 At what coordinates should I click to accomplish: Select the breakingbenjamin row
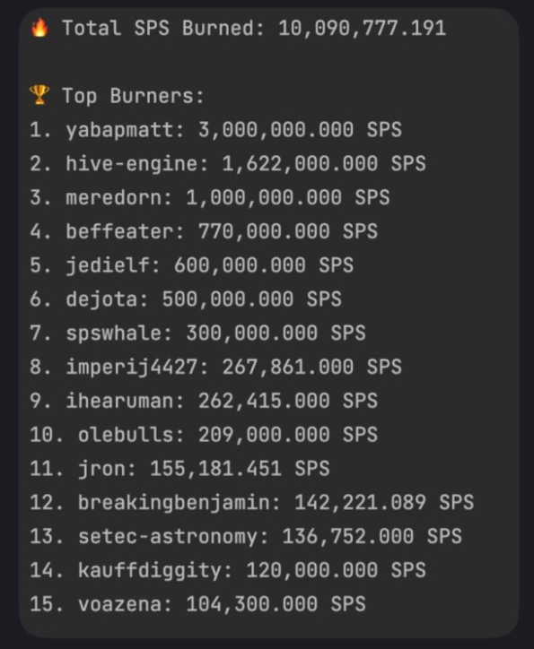tap(252, 503)
